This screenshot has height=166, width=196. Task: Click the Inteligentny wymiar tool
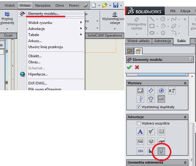pyautogui.click(x=137, y=24)
